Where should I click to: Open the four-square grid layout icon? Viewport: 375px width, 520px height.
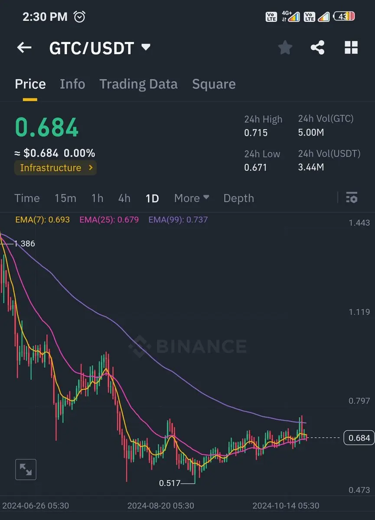point(351,48)
